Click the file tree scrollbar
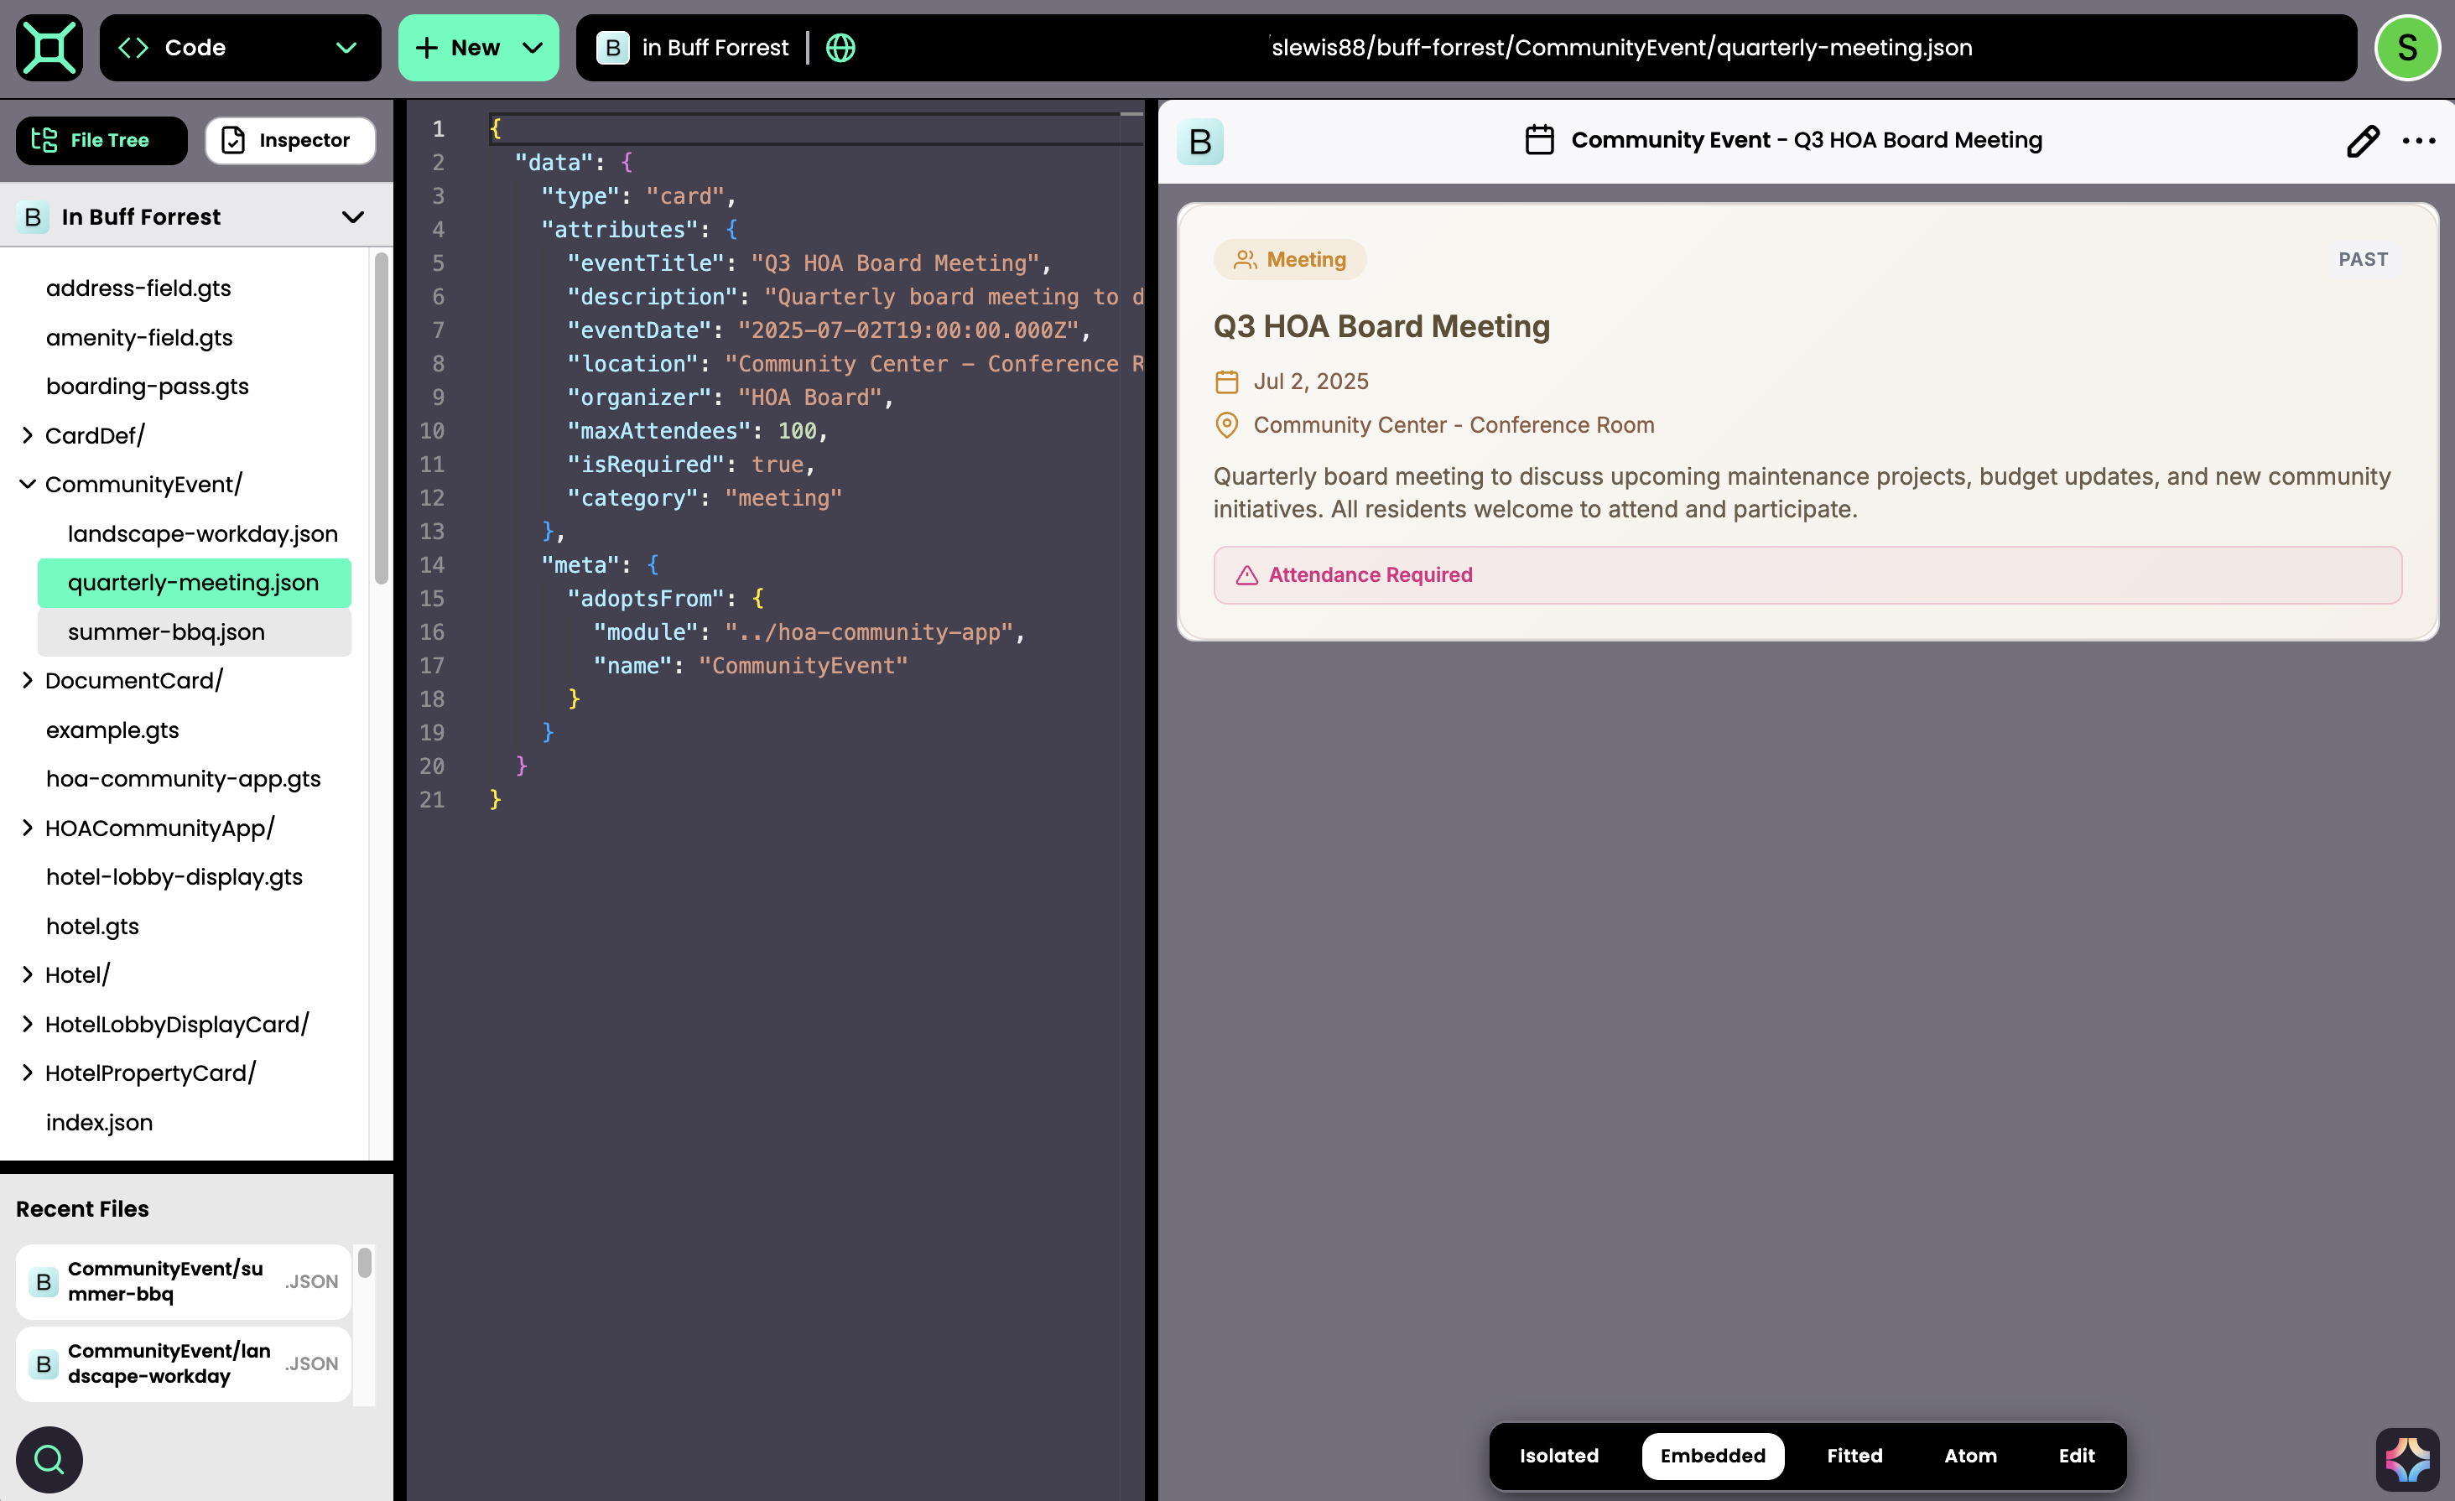Screen dimensions: 2455x1501 tap(381, 418)
